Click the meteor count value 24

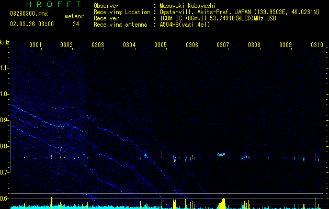(76, 24)
